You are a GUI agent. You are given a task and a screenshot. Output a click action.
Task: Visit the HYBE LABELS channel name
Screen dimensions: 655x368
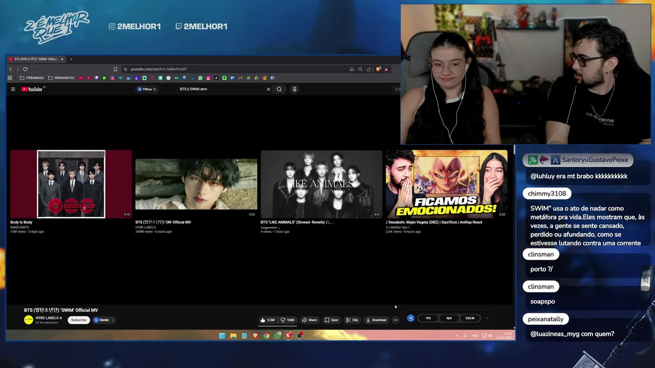(x=47, y=318)
